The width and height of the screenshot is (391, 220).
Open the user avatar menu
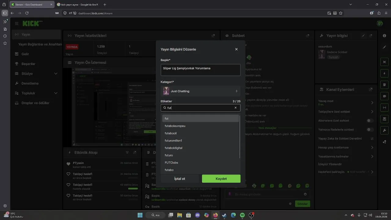(380, 24)
